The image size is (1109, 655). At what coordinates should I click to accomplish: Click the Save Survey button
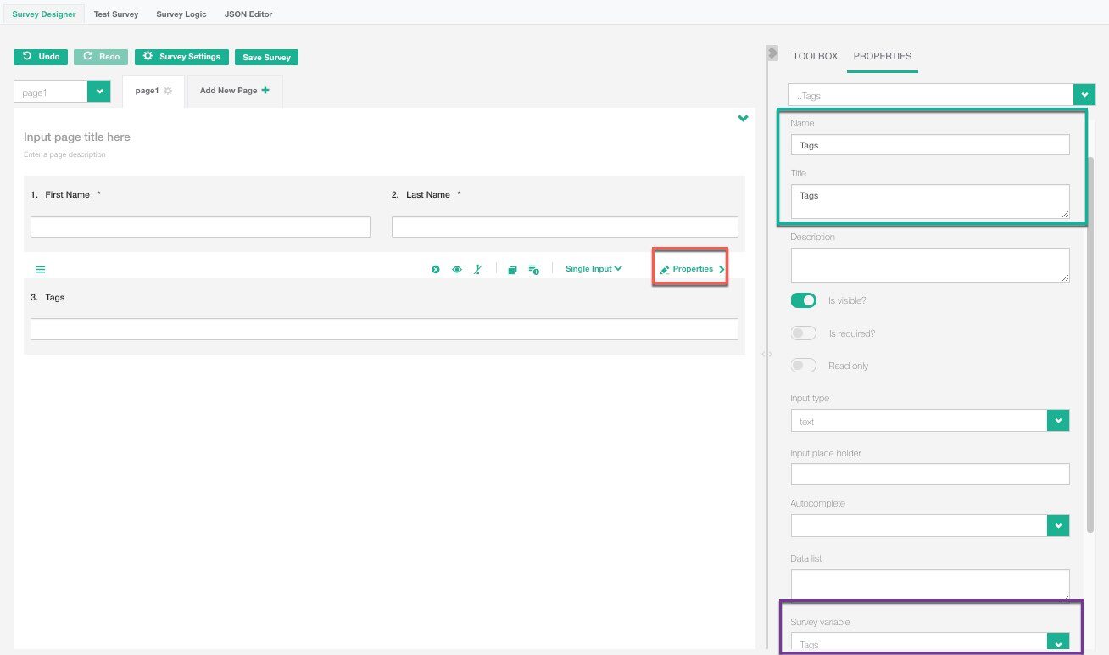[266, 58]
